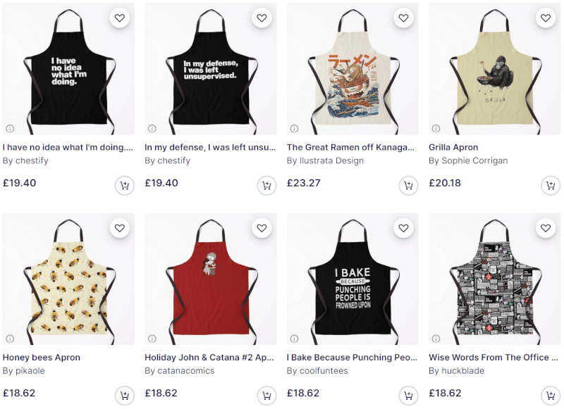This screenshot has height=409, width=564.
Task: Add Wise Words Office apron to cart
Action: point(551,396)
